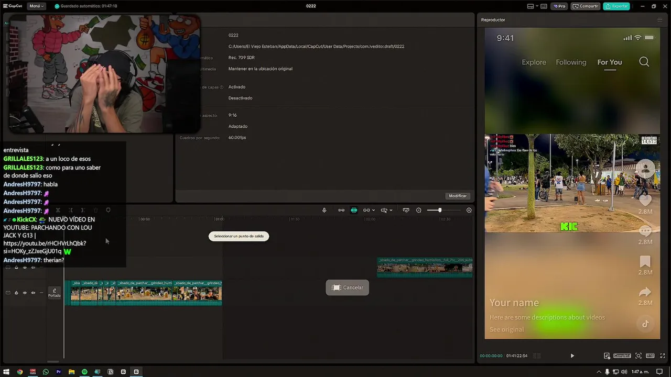Start voiceover recording with the microphone icon
671x377 pixels.
pos(324,210)
